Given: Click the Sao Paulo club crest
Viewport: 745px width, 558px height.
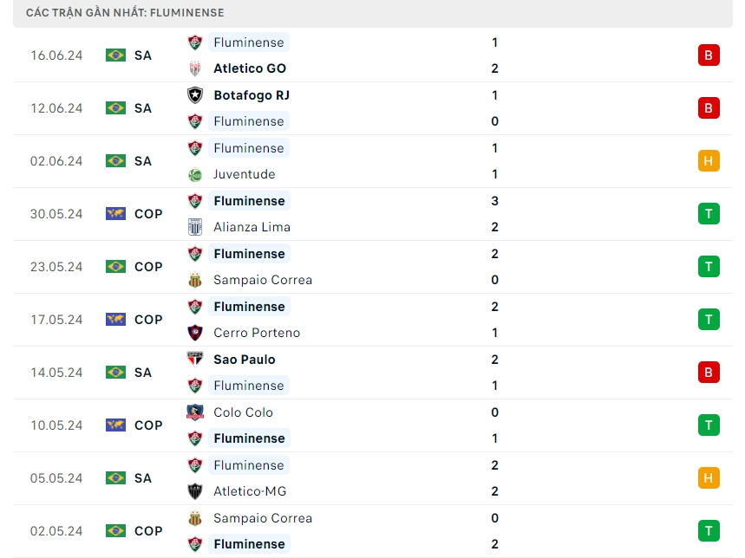Looking at the screenshot, I should pyautogui.click(x=195, y=360).
